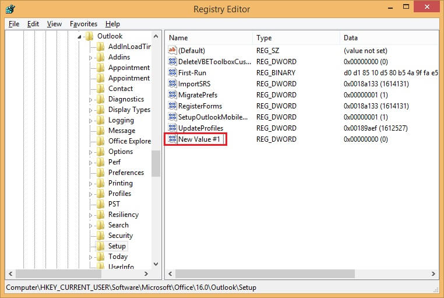Expand the Diagnostics key

(x=90, y=100)
